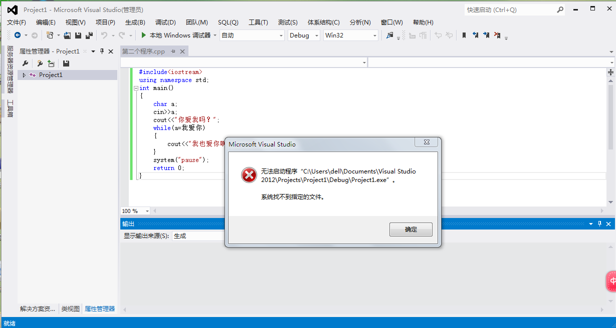This screenshot has height=328, width=616.
Task: Open the 编辑(E) menu
Action: 46,22
